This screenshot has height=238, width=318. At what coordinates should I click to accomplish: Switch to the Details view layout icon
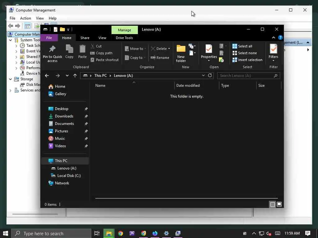[x=272, y=205]
